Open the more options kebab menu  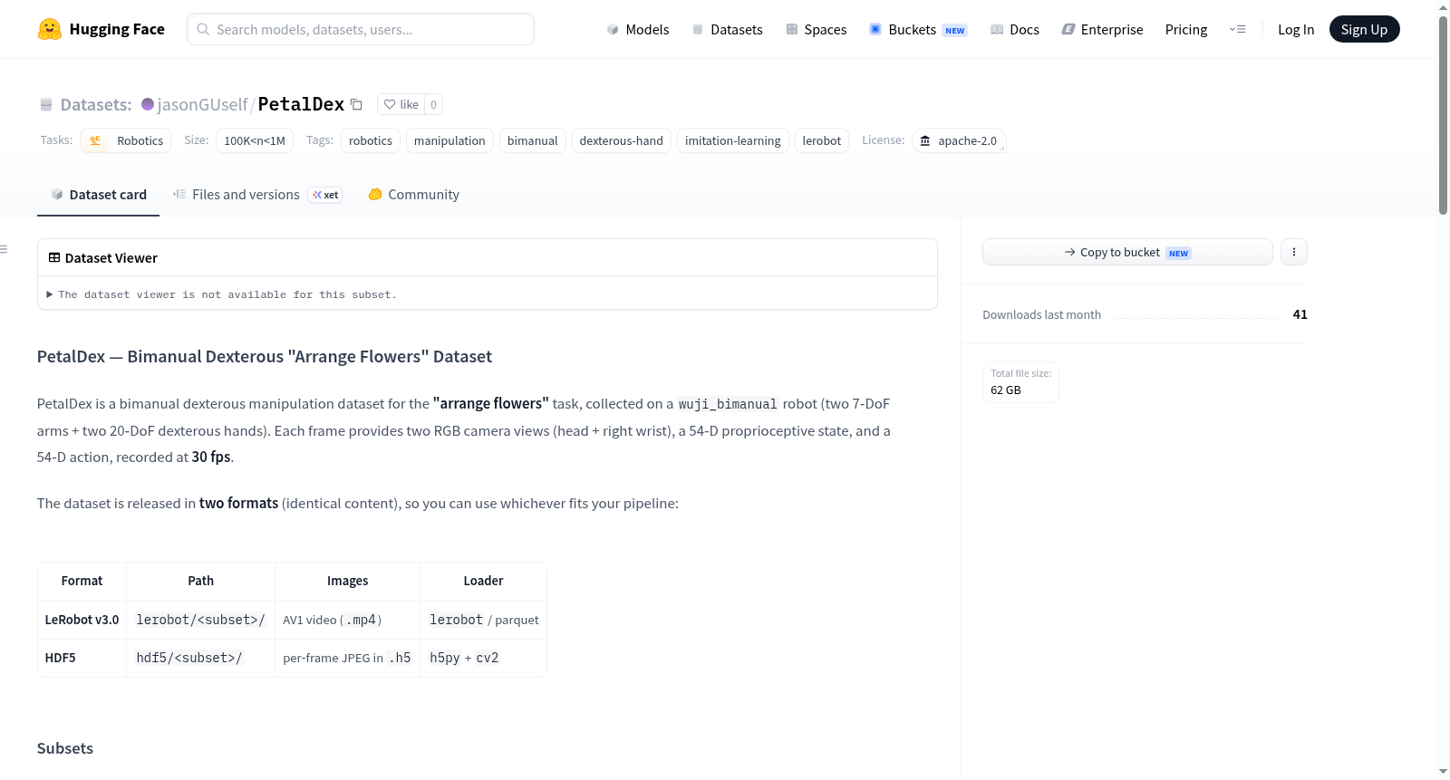click(1294, 252)
